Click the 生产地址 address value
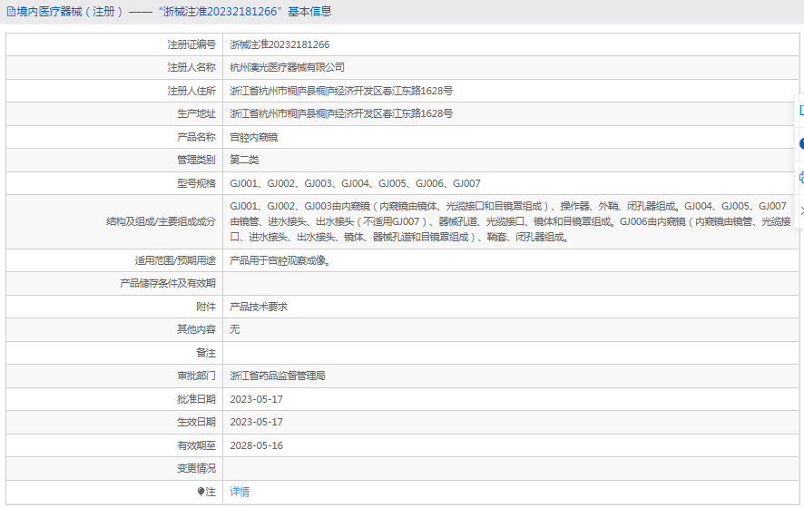 (341, 113)
